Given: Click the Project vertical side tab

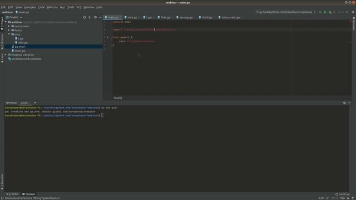Looking at the screenshot, I should [x=2, y=23].
